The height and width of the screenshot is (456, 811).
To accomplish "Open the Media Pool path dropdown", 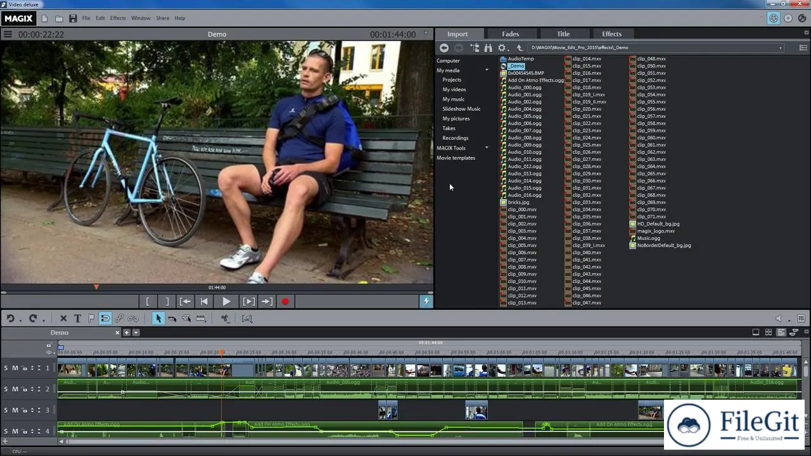I will (780, 47).
